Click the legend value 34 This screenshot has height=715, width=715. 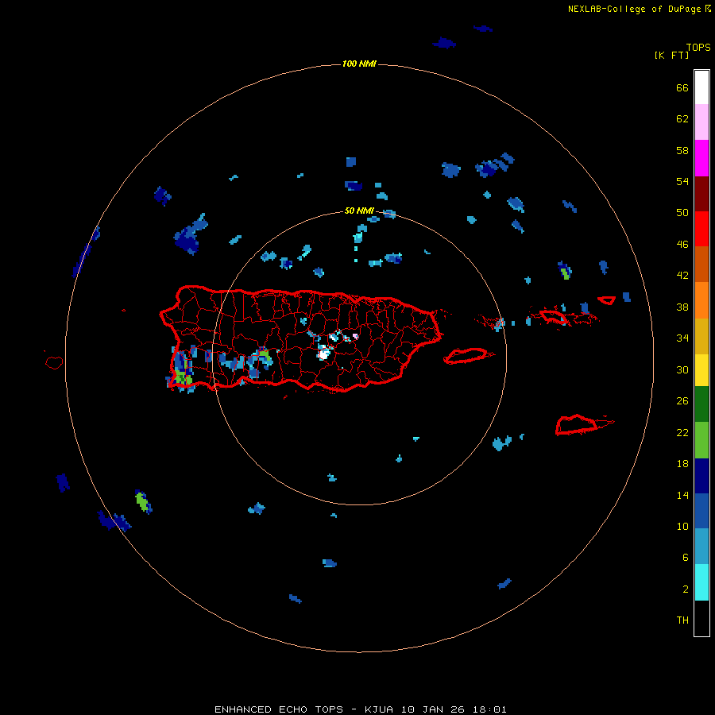click(682, 338)
